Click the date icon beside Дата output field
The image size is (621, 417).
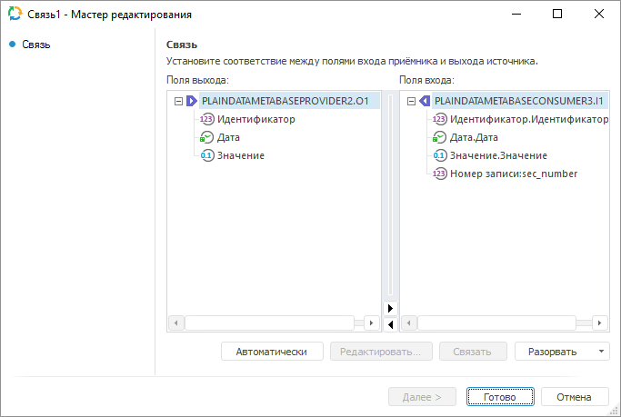[x=207, y=137]
